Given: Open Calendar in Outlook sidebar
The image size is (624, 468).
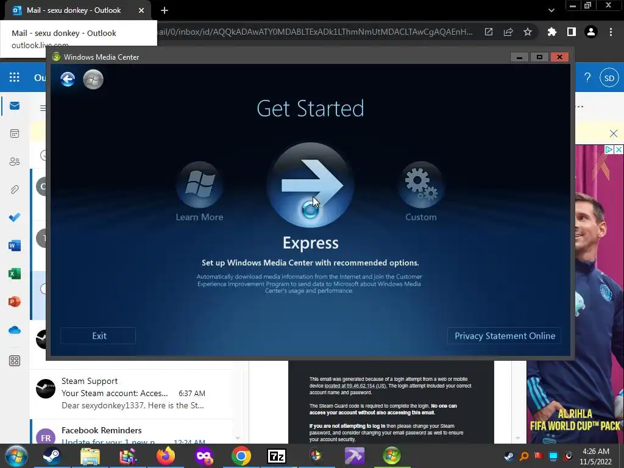Looking at the screenshot, I should coord(15,133).
